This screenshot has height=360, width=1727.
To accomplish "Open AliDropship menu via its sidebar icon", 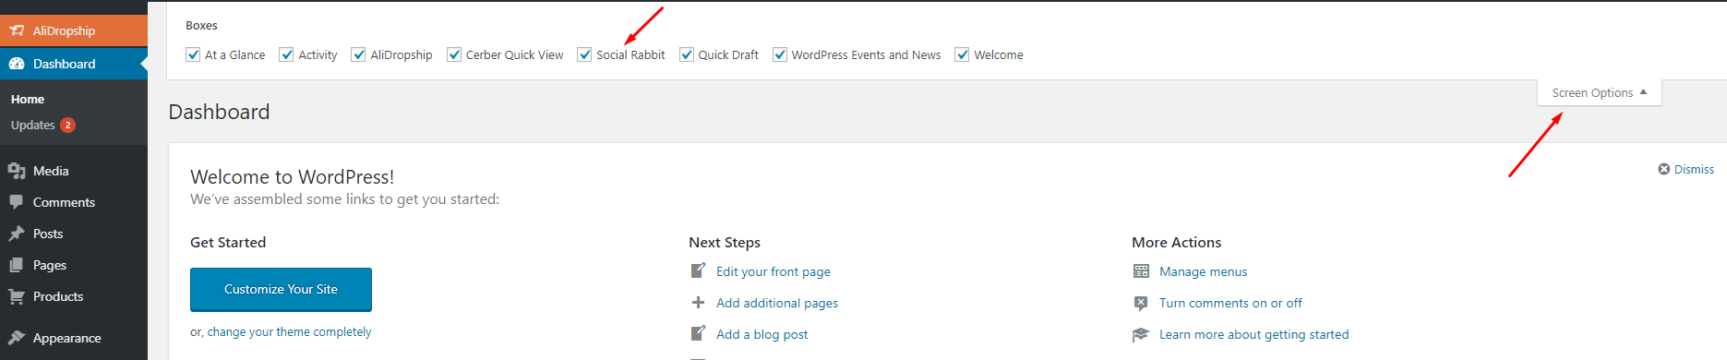I will pyautogui.click(x=17, y=30).
